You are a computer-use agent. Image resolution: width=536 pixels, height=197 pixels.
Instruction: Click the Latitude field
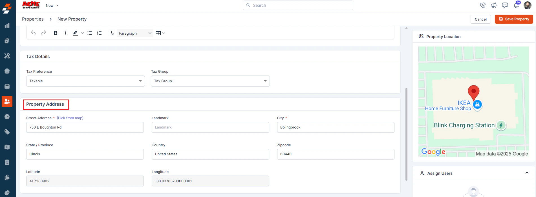pyautogui.click(x=85, y=181)
